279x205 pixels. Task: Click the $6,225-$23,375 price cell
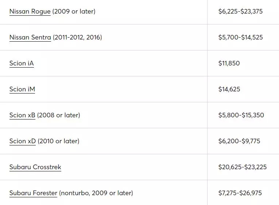(240, 11)
